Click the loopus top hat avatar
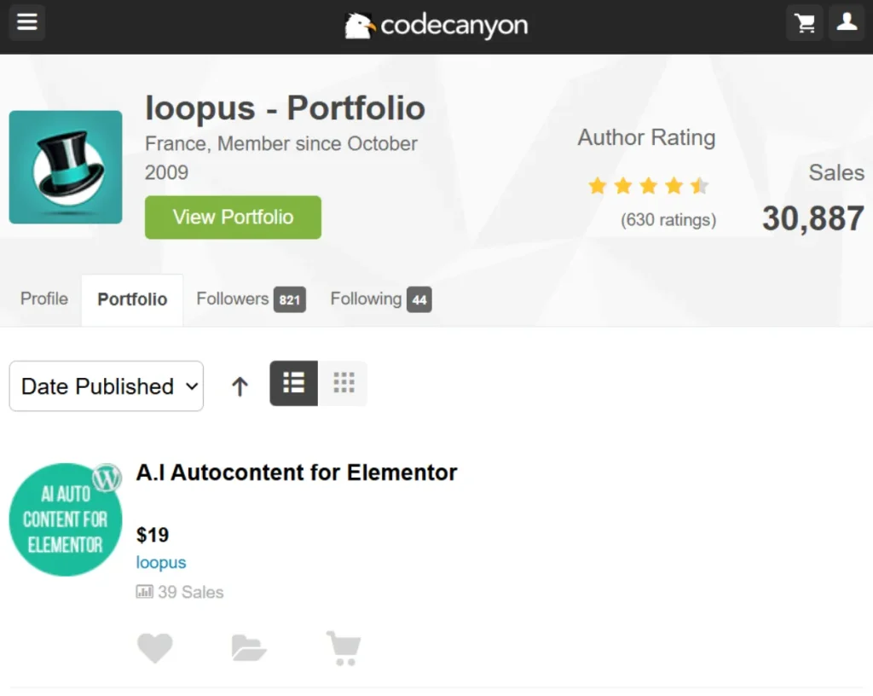The image size is (873, 696). 66,167
